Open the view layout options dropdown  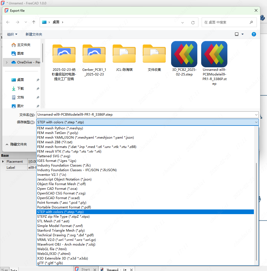242,34
